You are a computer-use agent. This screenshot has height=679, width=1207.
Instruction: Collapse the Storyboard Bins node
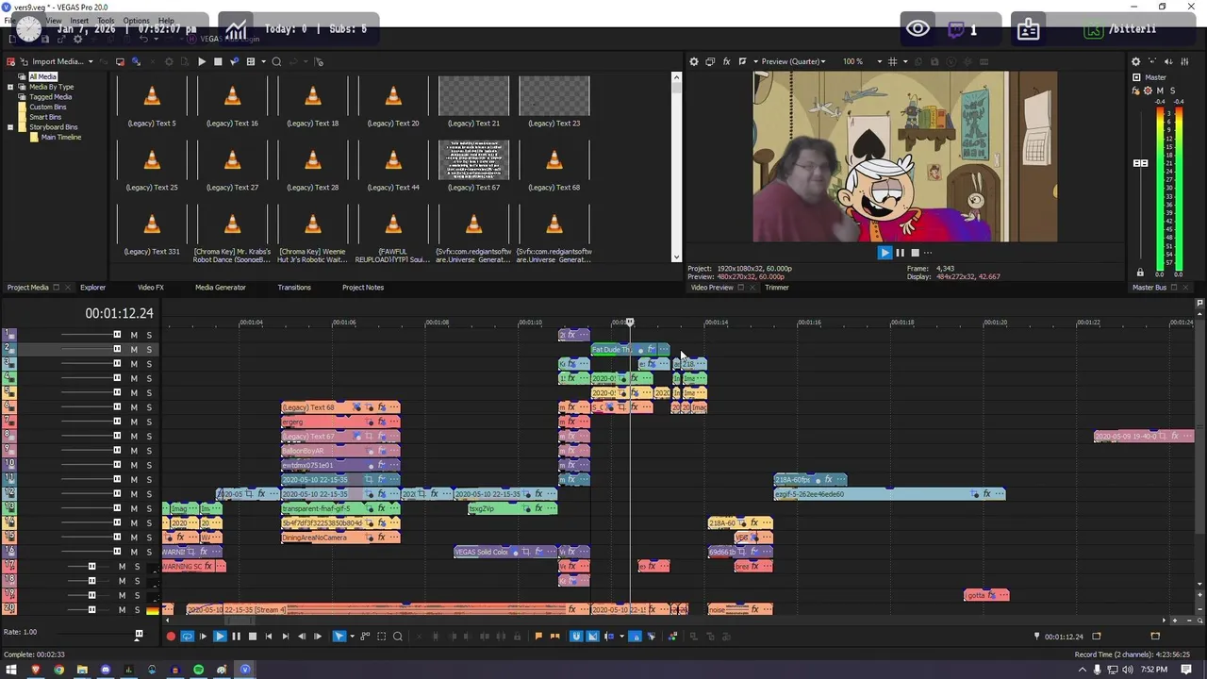click(10, 127)
